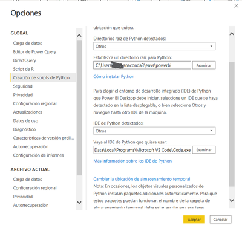The height and width of the screenshot is (231, 242).
Task: Click Examinar next to Python root directory
Action: [x=204, y=65]
